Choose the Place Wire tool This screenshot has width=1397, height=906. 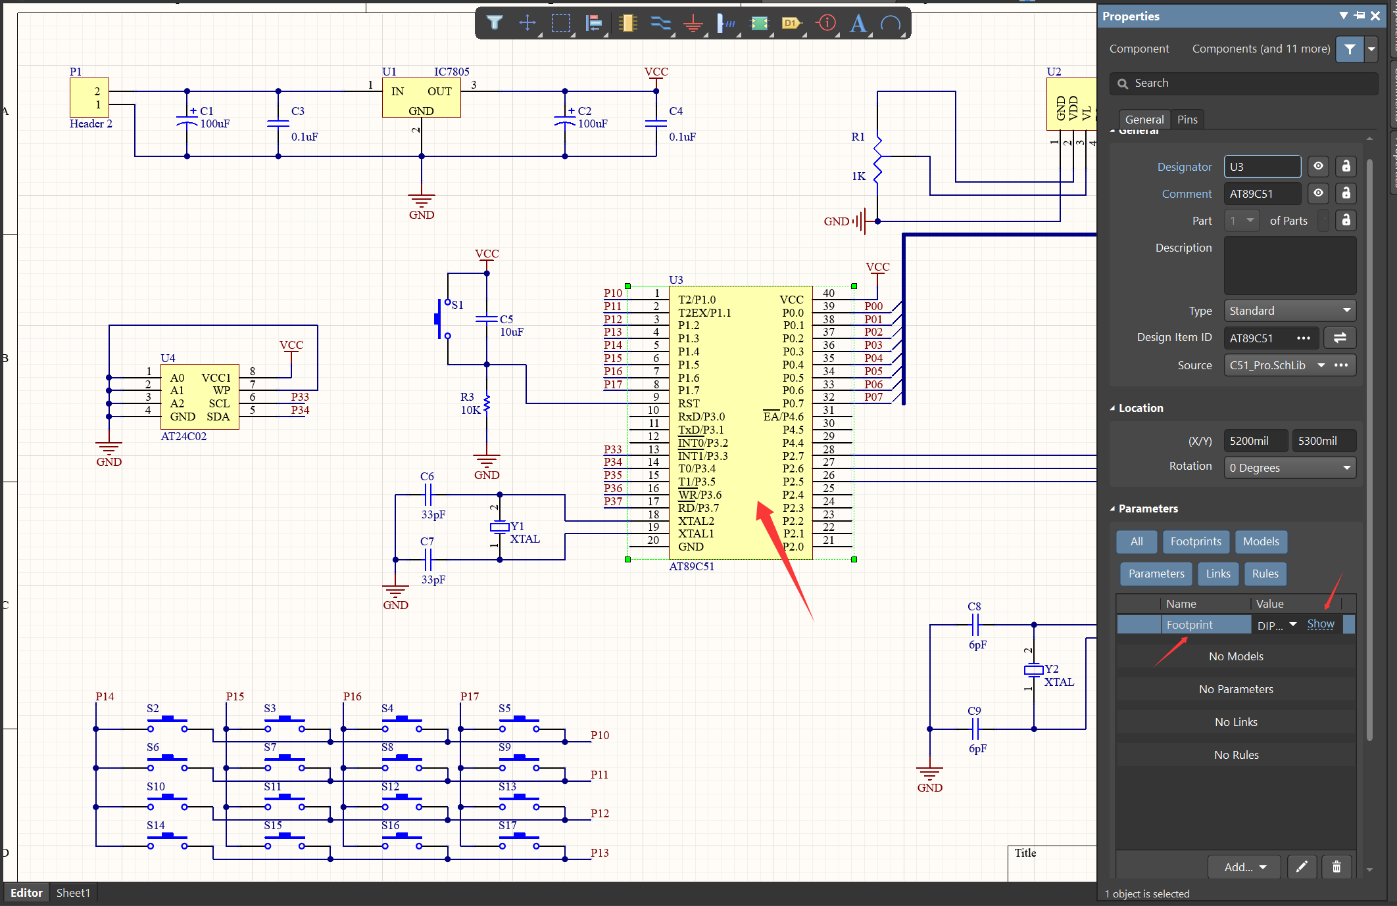tap(660, 24)
